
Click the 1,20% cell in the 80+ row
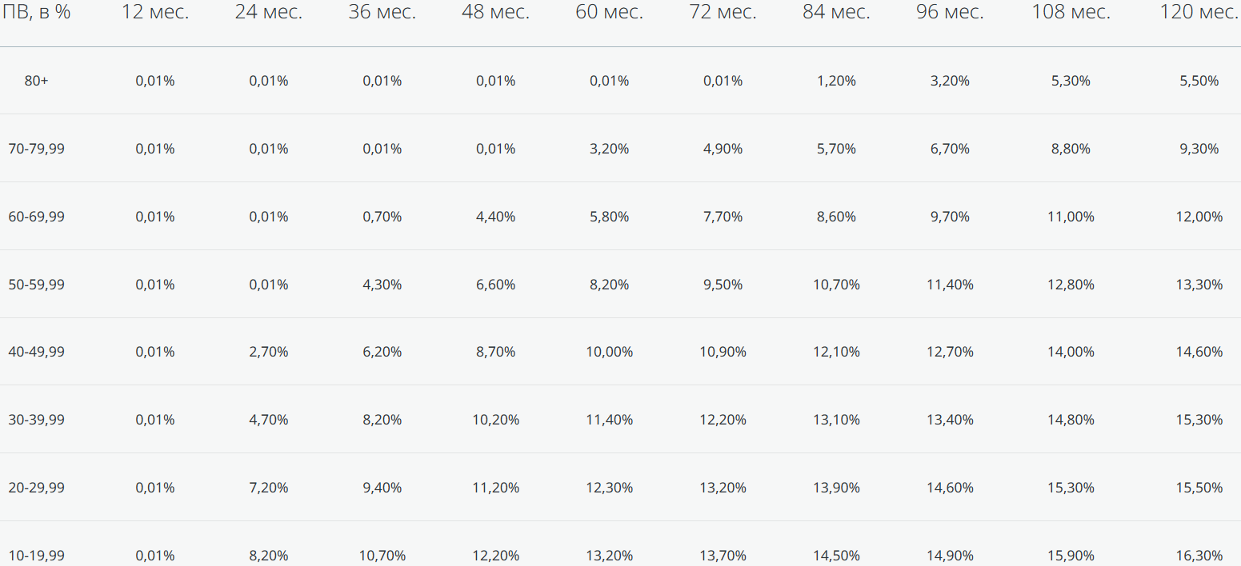837,81
